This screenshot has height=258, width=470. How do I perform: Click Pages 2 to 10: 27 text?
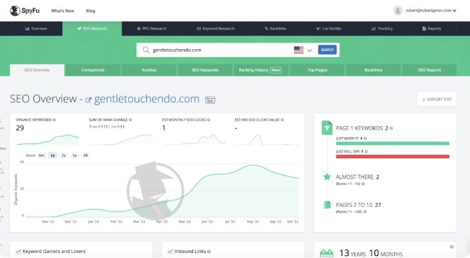coord(359,205)
